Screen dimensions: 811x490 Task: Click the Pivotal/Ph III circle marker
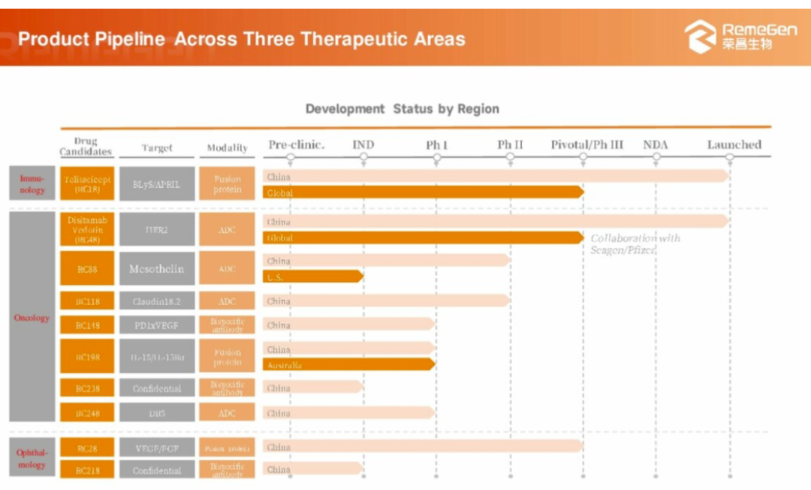(583, 158)
